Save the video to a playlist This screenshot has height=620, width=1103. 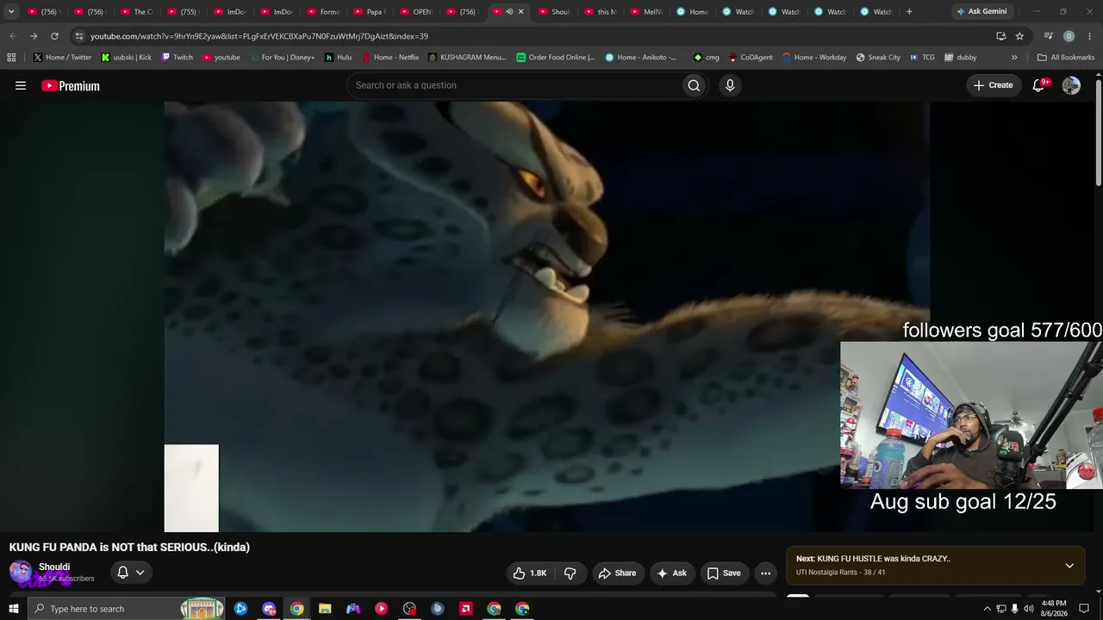[724, 573]
